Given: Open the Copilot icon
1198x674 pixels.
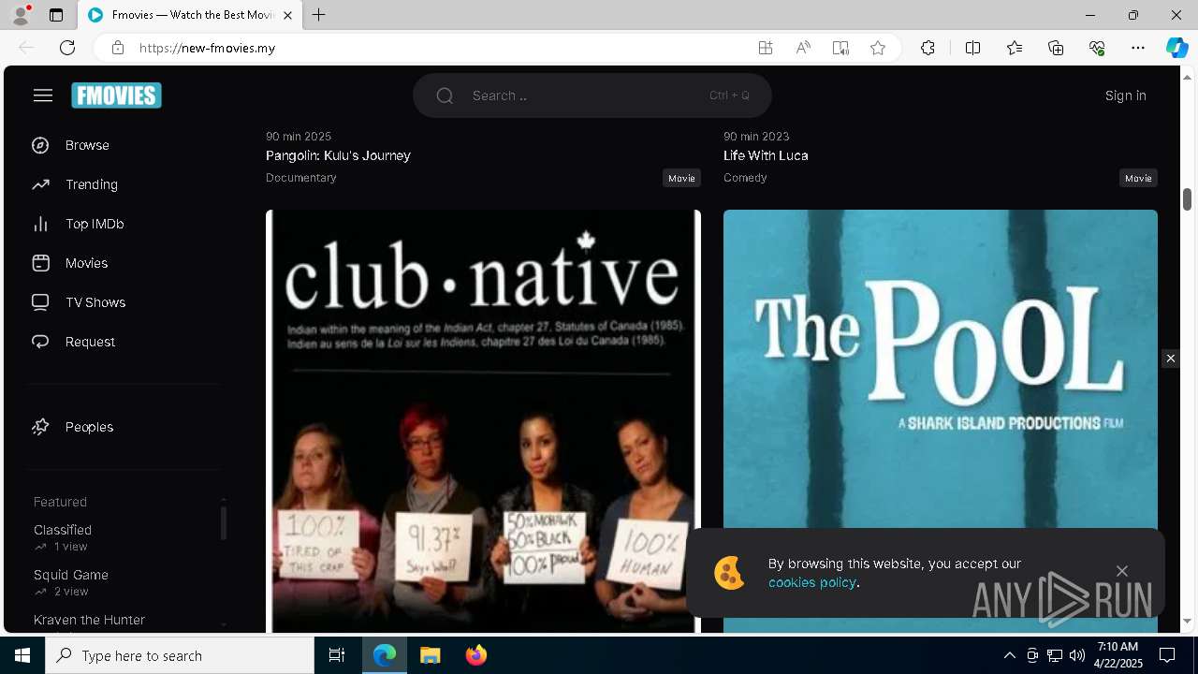Looking at the screenshot, I should [x=1176, y=48].
